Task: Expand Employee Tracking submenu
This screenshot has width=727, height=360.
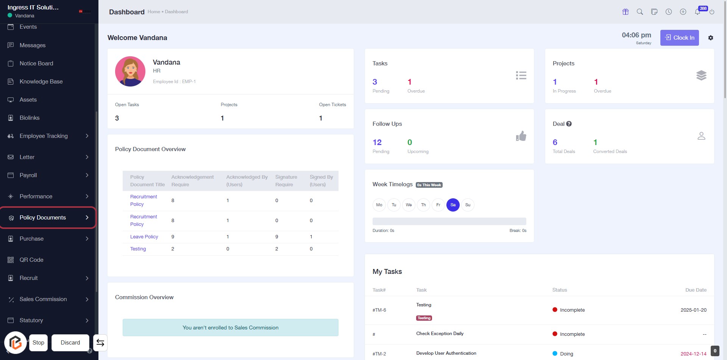Action: (x=48, y=136)
